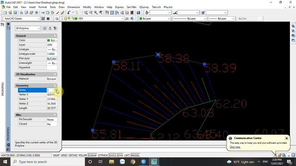Click the Layer Previous icon

[132, 18]
